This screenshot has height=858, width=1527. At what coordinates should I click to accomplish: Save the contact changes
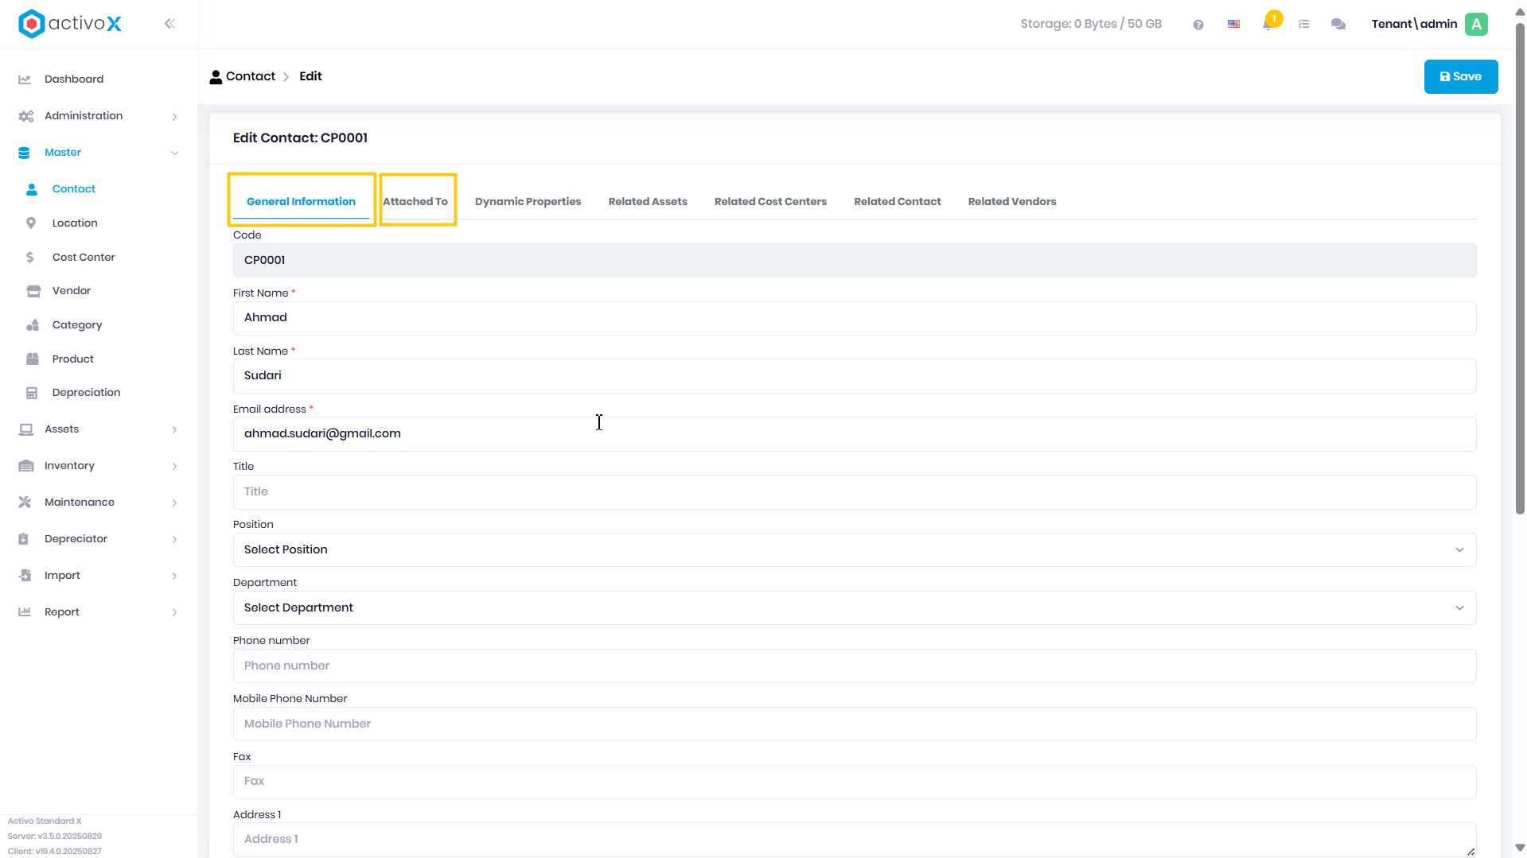click(x=1460, y=77)
